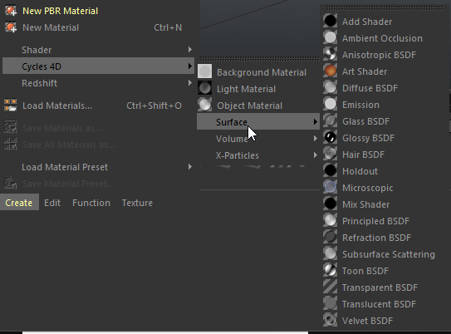Image resolution: width=451 pixels, height=334 pixels.
Task: Tear off the Cycles 4D submenu grip
Action: tap(259, 59)
